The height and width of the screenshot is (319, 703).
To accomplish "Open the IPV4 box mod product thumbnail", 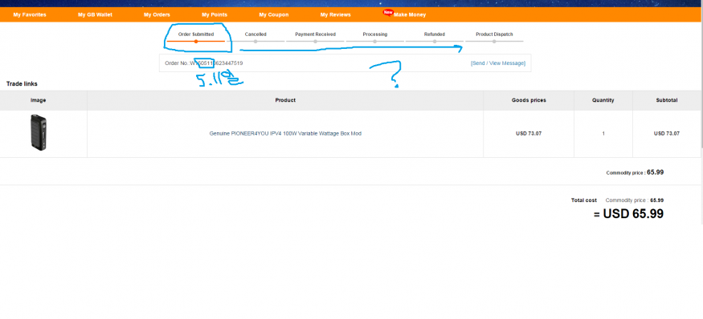I will point(39,132).
